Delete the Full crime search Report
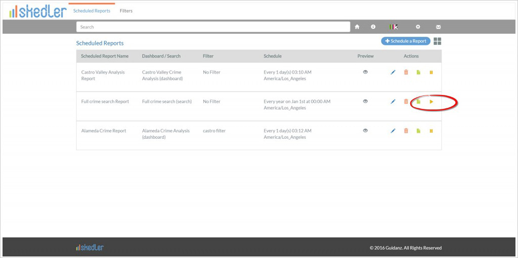 click(x=406, y=101)
